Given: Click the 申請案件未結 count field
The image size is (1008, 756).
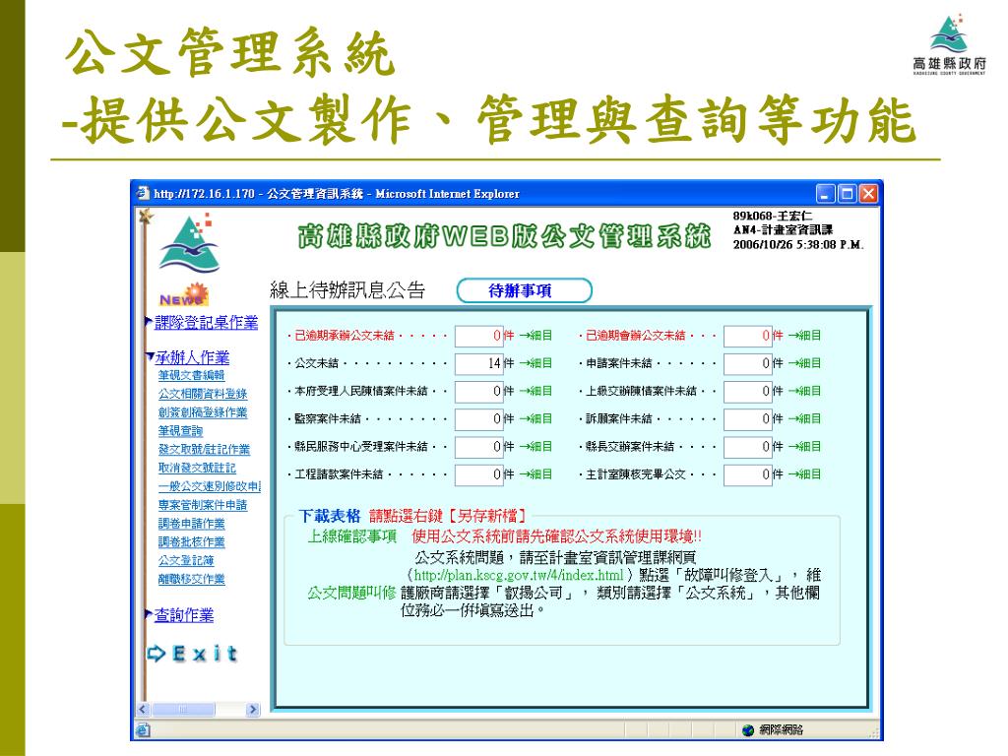Looking at the screenshot, I should pos(748,364).
